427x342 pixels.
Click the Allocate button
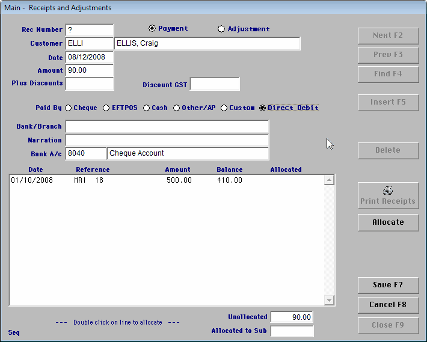(x=388, y=222)
